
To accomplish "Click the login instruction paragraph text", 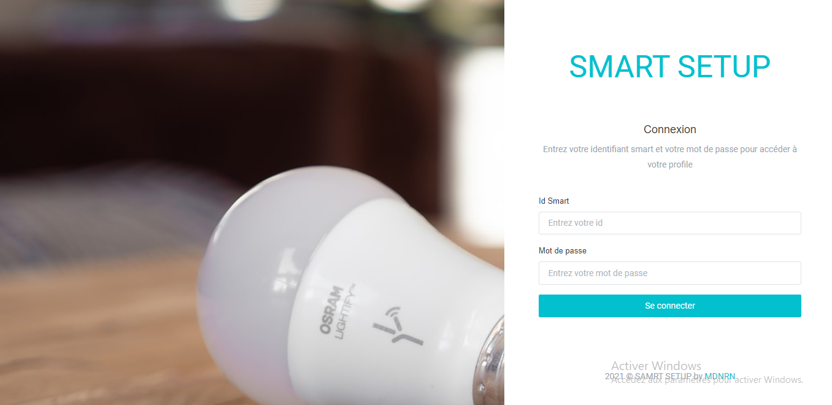I will (x=669, y=156).
